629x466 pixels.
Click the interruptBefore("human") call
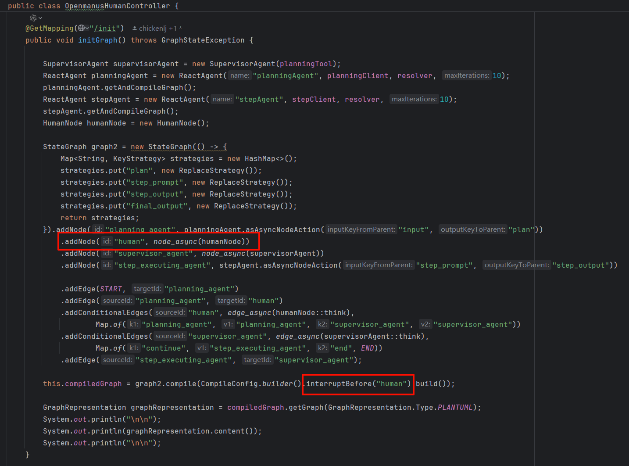click(x=358, y=384)
